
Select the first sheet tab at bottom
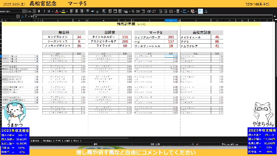tap(35, 141)
